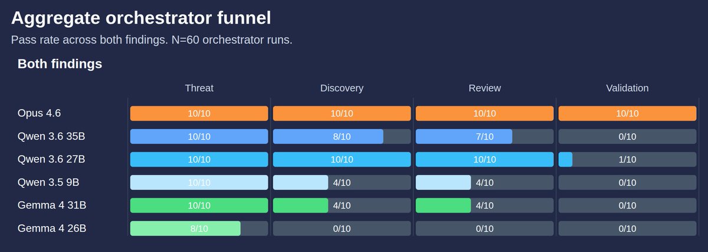Pick the Qwen 3.5 9B Review 4/10 bar
Image resolution: width=708 pixels, height=252 pixels.
(x=484, y=183)
